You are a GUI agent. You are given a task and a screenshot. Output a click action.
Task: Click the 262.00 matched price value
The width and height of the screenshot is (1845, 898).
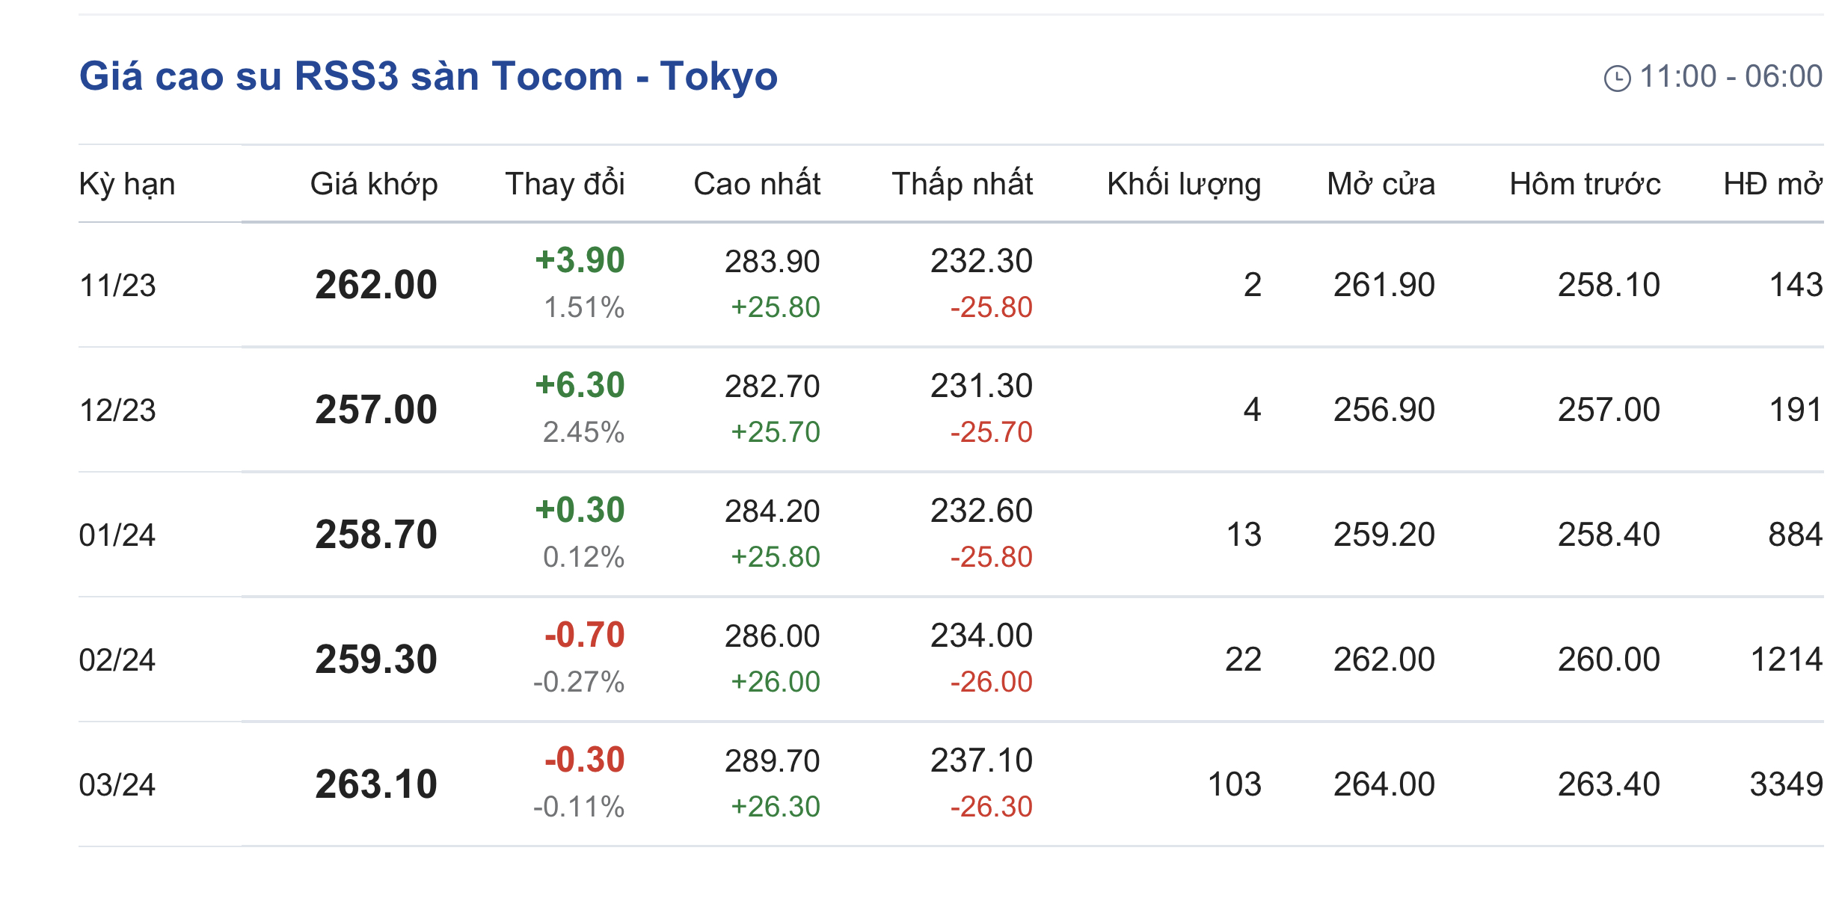pos(376,285)
